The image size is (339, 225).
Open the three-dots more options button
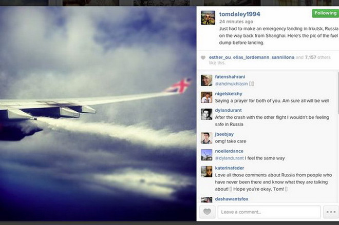point(331,212)
